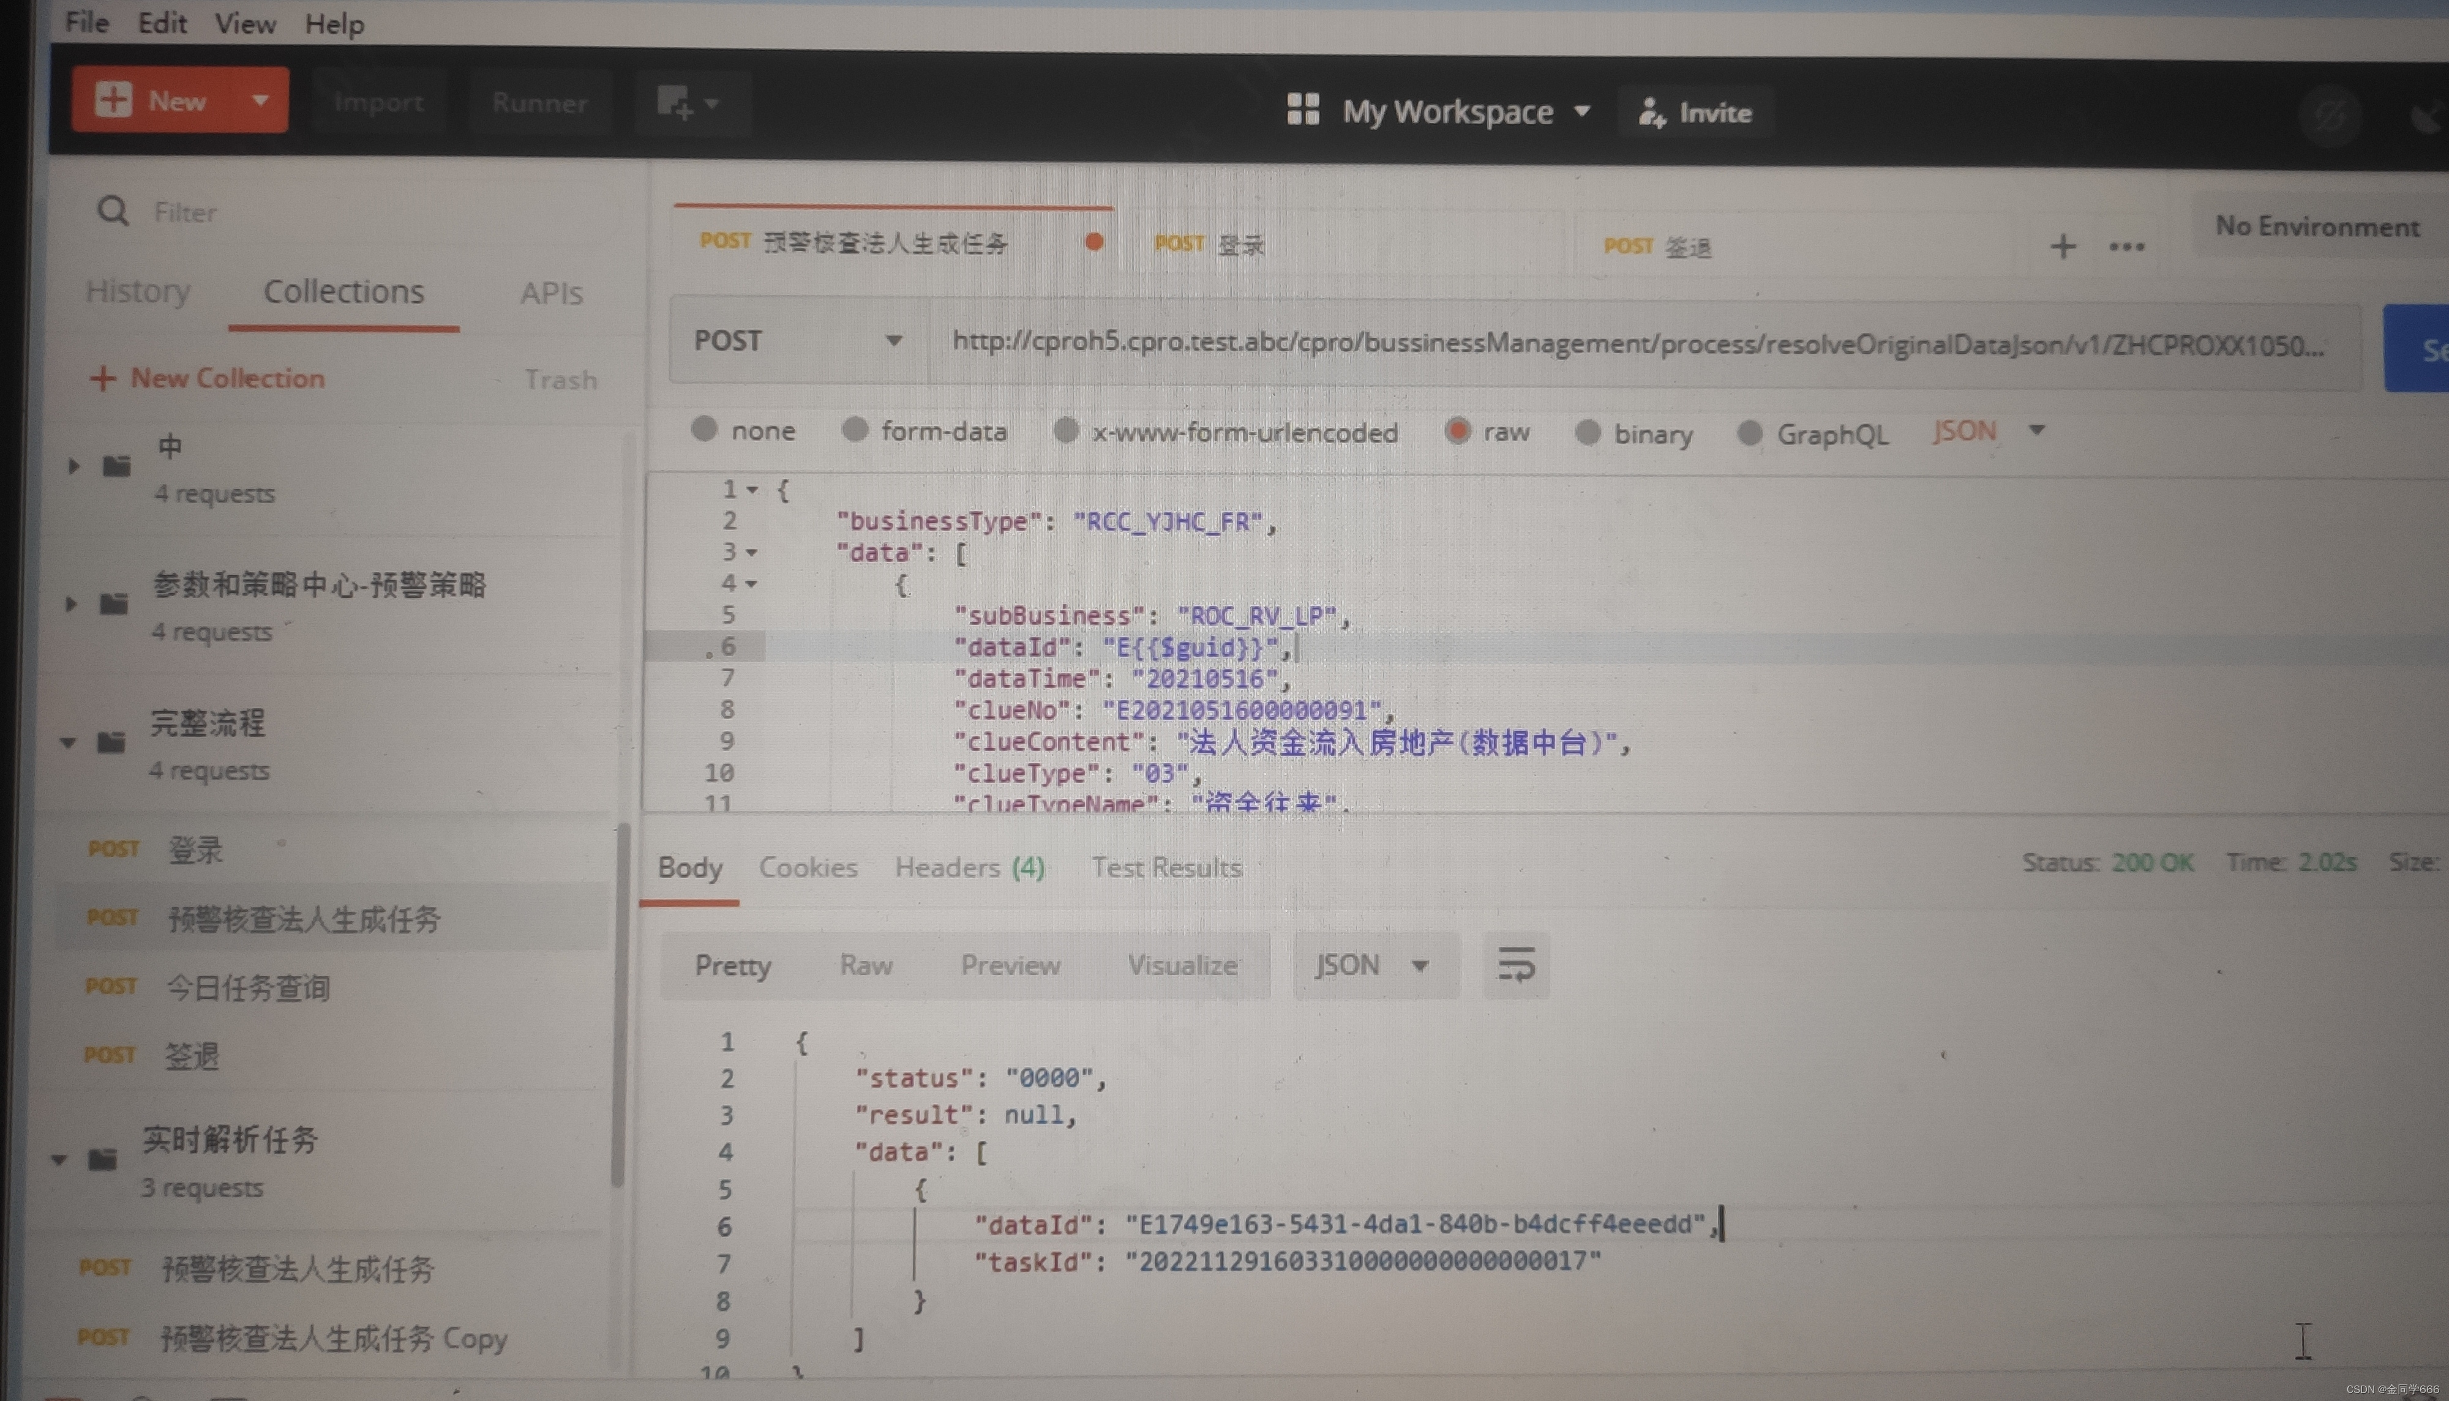The image size is (2449, 1401).
Task: Select the none body radio button
Action: (x=703, y=428)
